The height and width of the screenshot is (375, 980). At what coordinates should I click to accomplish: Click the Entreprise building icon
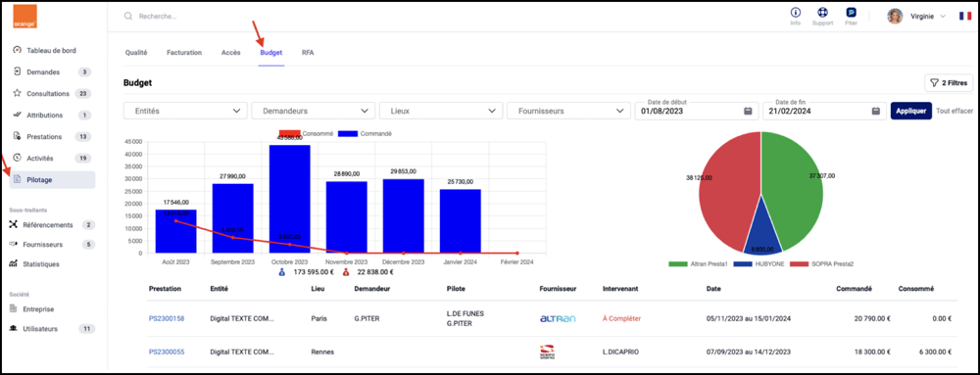13,308
